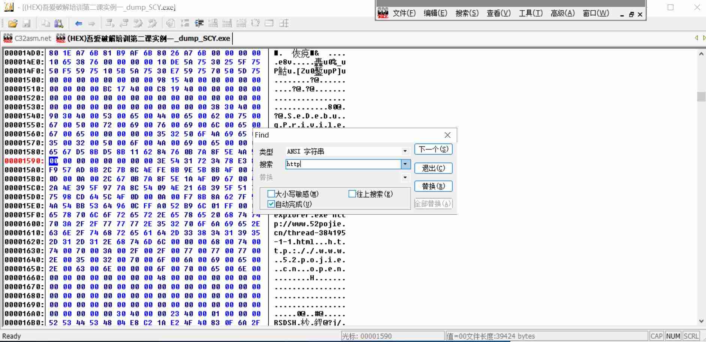Click the round globe-like toolbar icon
Screen dimensions: 706x342
tap(171, 24)
